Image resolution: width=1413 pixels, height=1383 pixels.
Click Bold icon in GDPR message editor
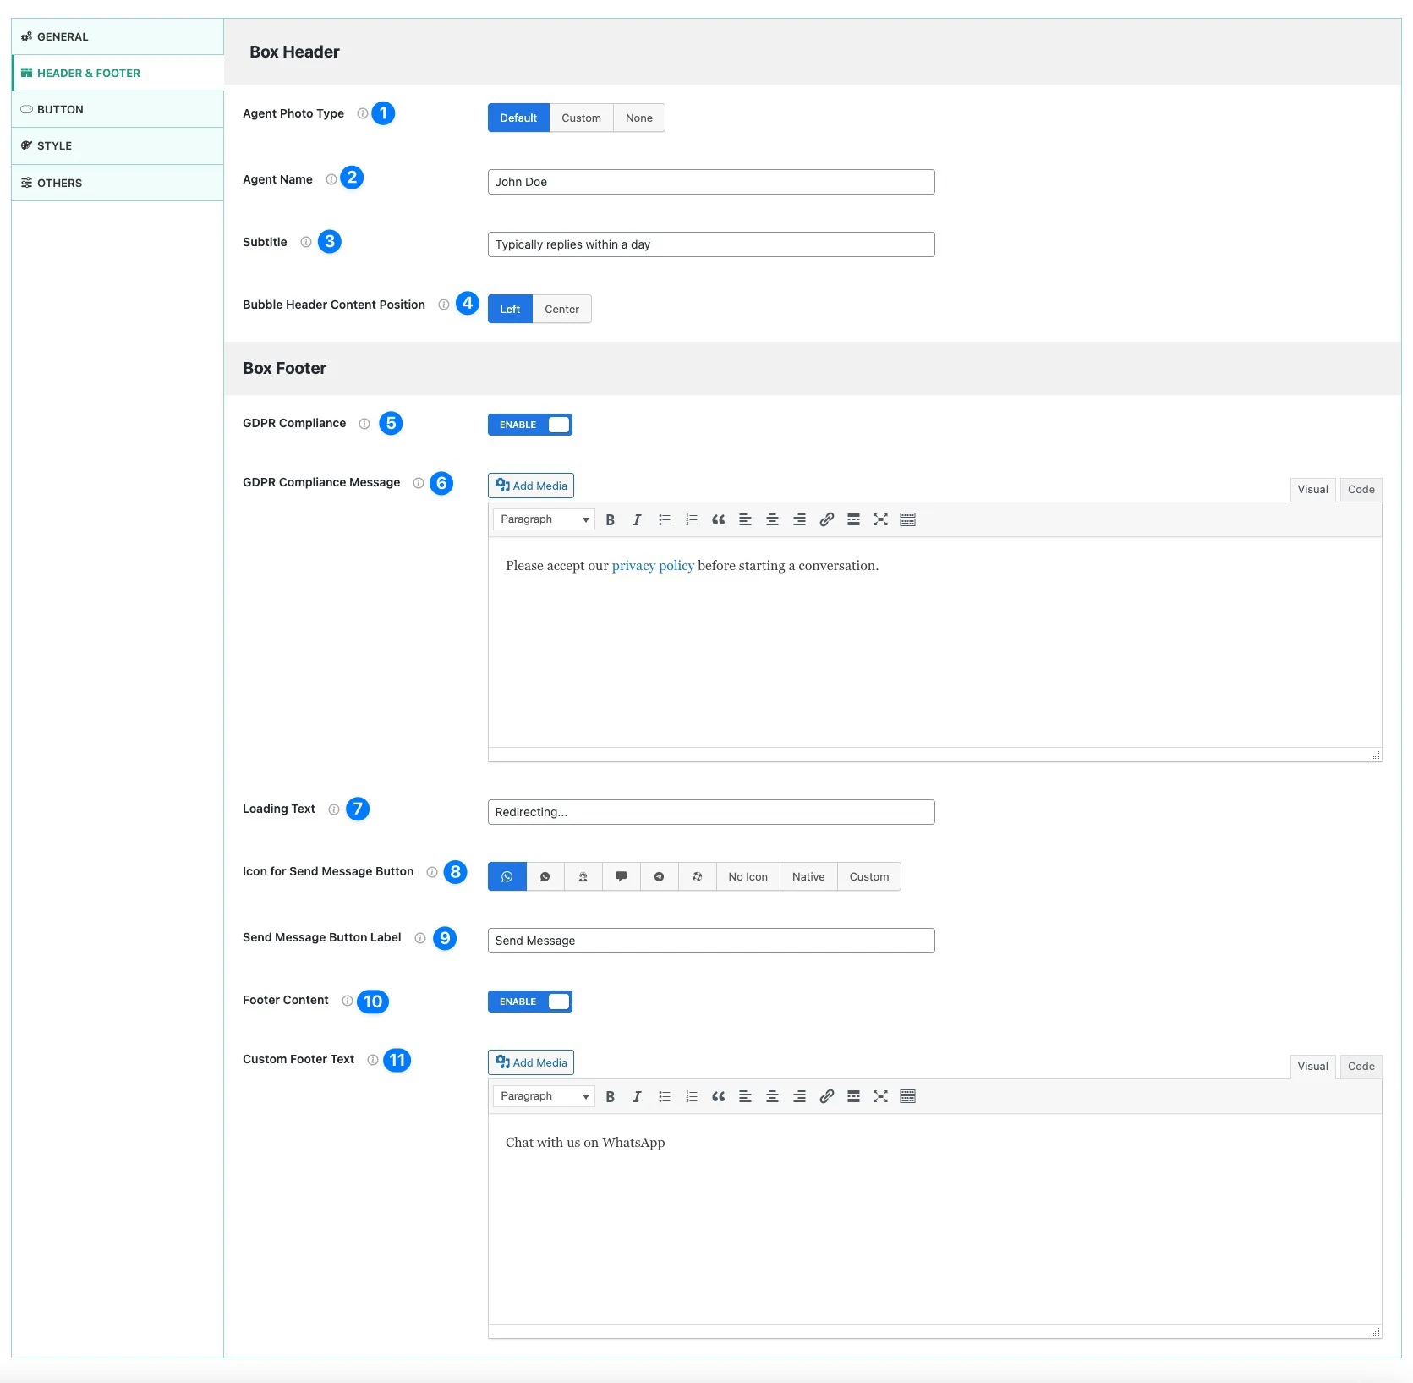(x=610, y=520)
